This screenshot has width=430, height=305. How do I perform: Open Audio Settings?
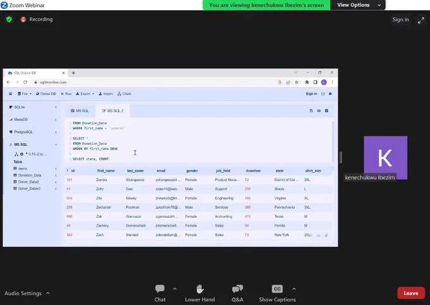23,293
